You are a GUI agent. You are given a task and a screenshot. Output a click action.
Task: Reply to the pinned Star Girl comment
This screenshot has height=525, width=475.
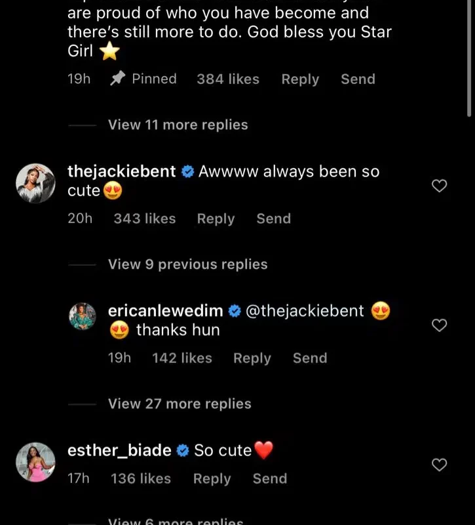click(300, 79)
